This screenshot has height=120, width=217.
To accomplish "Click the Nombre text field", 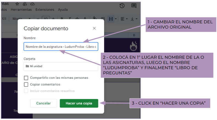I will pyautogui.click(x=61, y=47).
